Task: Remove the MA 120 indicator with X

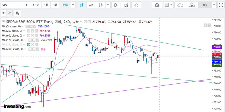Action: pyautogui.click(x=37, y=40)
